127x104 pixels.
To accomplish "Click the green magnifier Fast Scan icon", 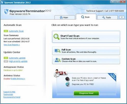I will point(57,37).
